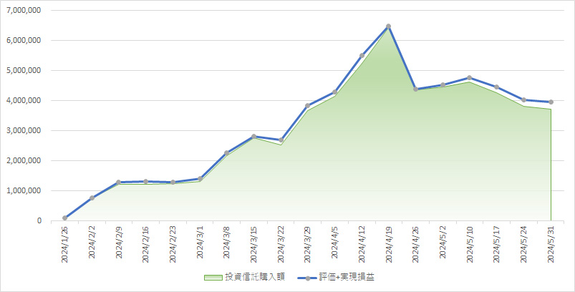Select the blue line data point at 2024/4/26
Screen dimensions: 575x292
coord(416,89)
